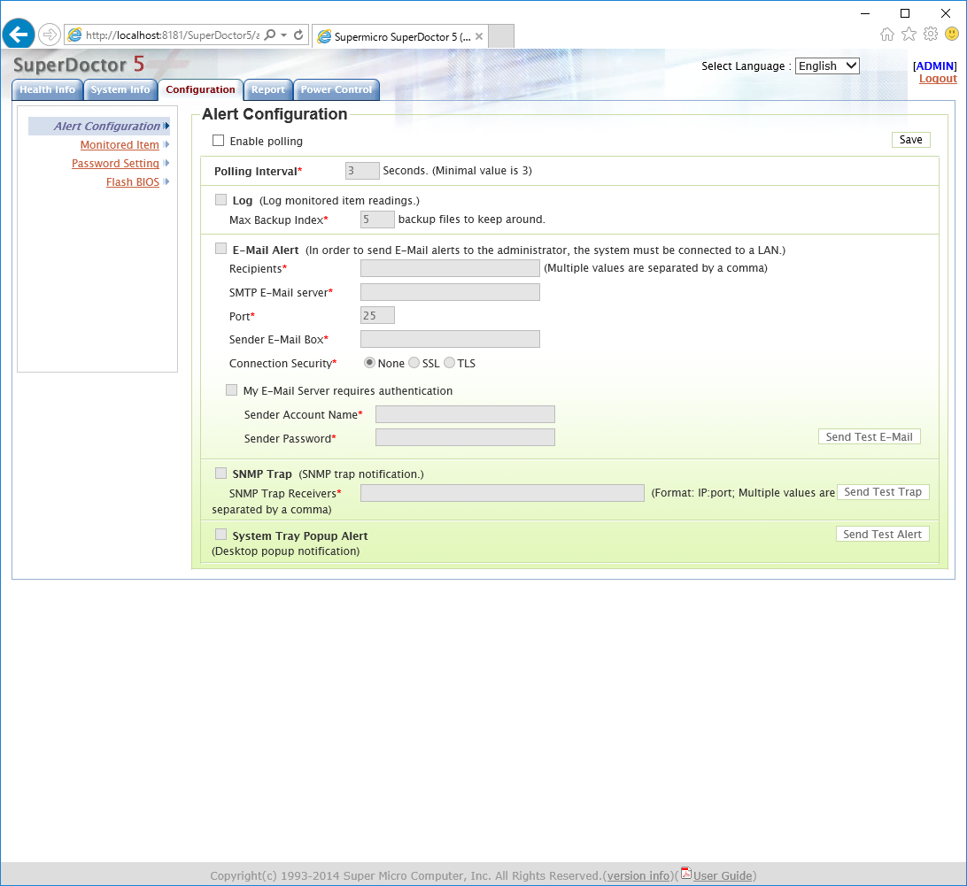Toggle the SNMP Trap checkbox
This screenshot has height=886, width=967.
(x=220, y=473)
